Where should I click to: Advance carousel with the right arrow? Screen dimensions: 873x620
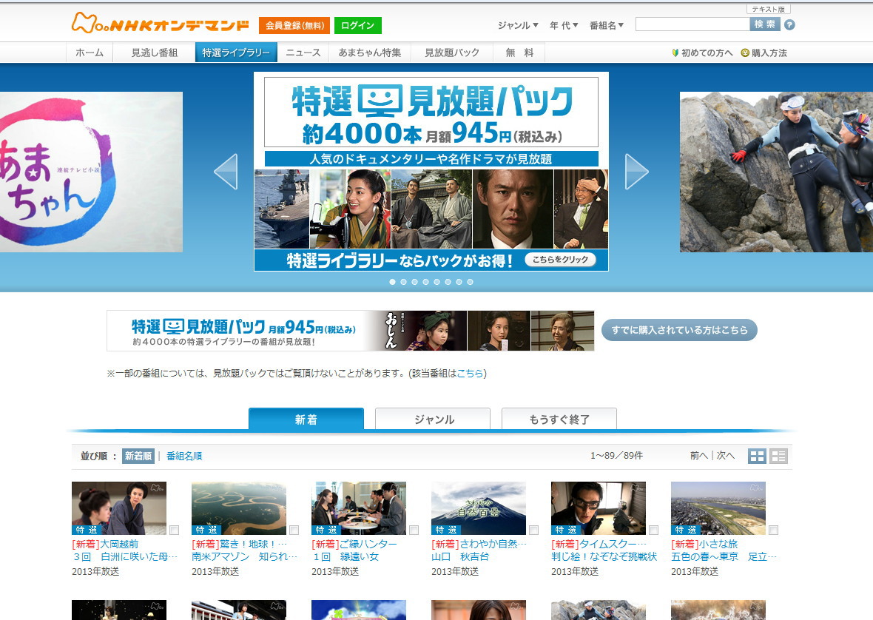pyautogui.click(x=637, y=172)
